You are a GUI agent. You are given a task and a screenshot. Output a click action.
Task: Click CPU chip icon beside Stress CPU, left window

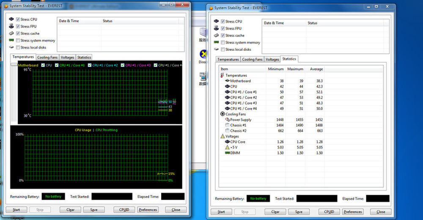coord(11,19)
